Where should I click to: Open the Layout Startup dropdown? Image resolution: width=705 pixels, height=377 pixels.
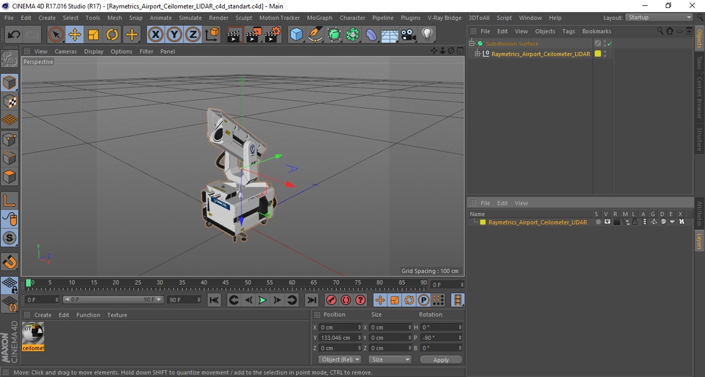659,18
